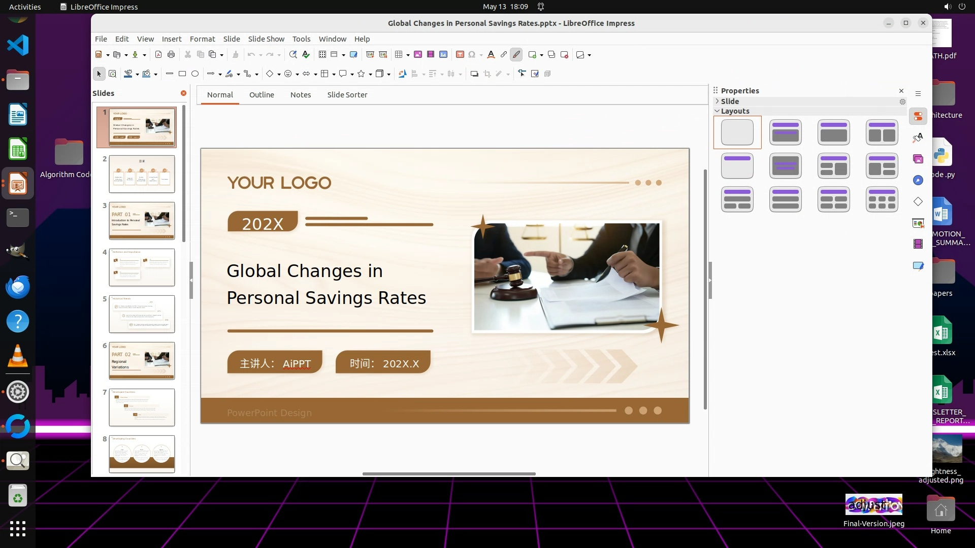This screenshot has width=975, height=548.
Task: Select the Ellipse drawing tool
Action: coord(195,74)
